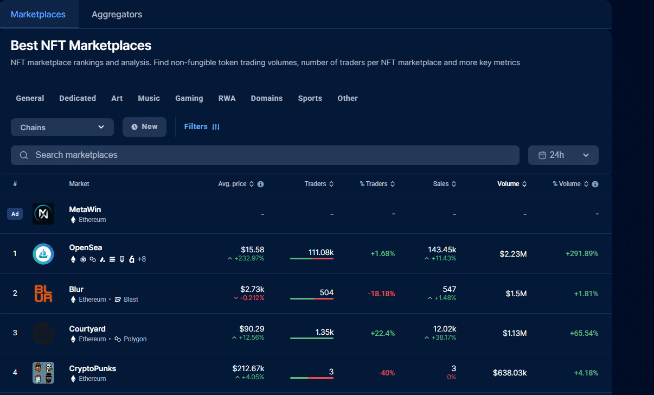
Task: Open the Blur marketplace link
Action: pos(76,289)
